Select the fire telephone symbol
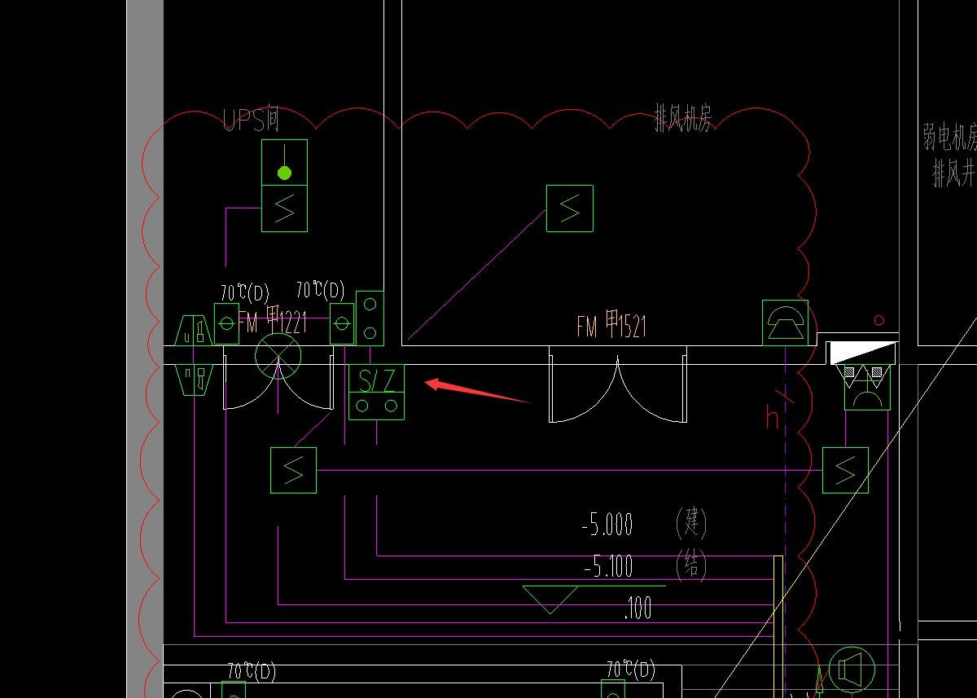This screenshot has height=698, width=977. pyautogui.click(x=785, y=323)
